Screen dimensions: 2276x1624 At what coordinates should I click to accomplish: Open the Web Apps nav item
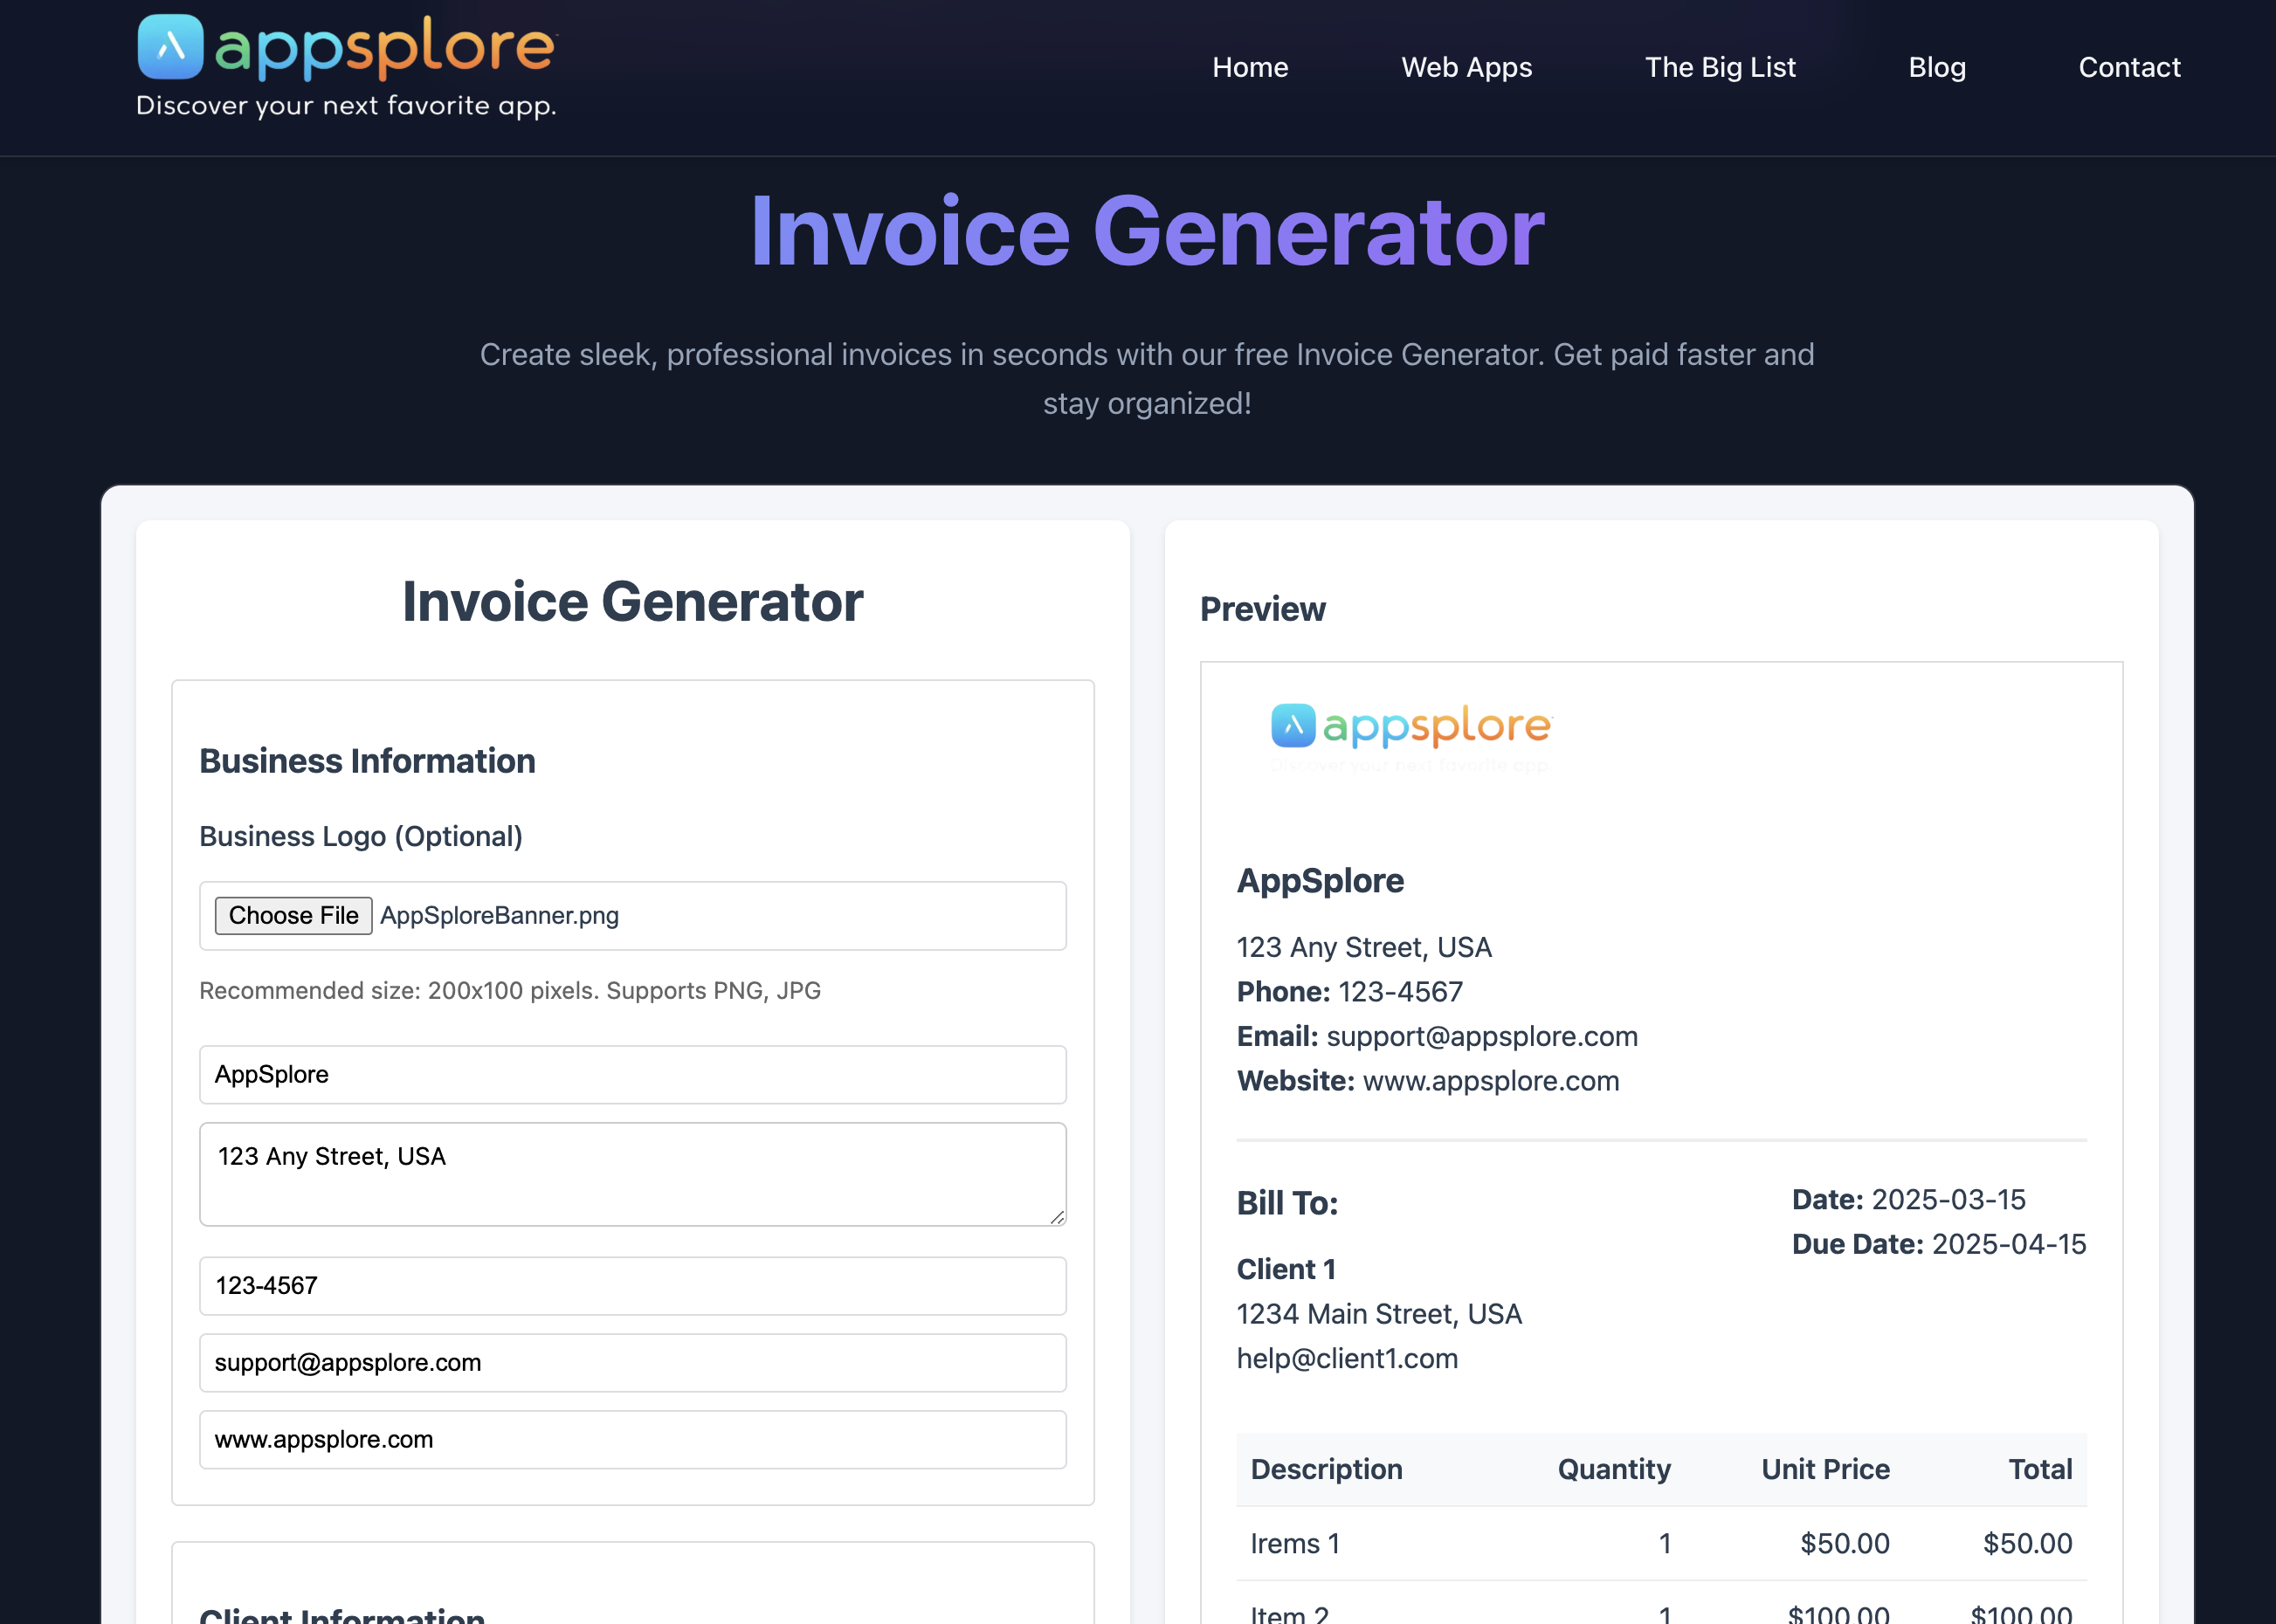click(x=1466, y=67)
